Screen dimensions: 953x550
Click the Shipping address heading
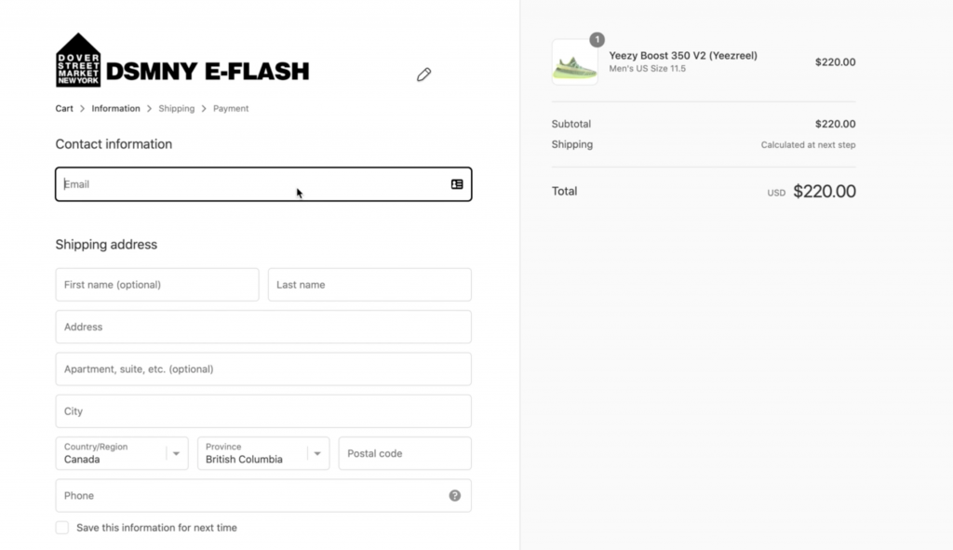pos(106,245)
